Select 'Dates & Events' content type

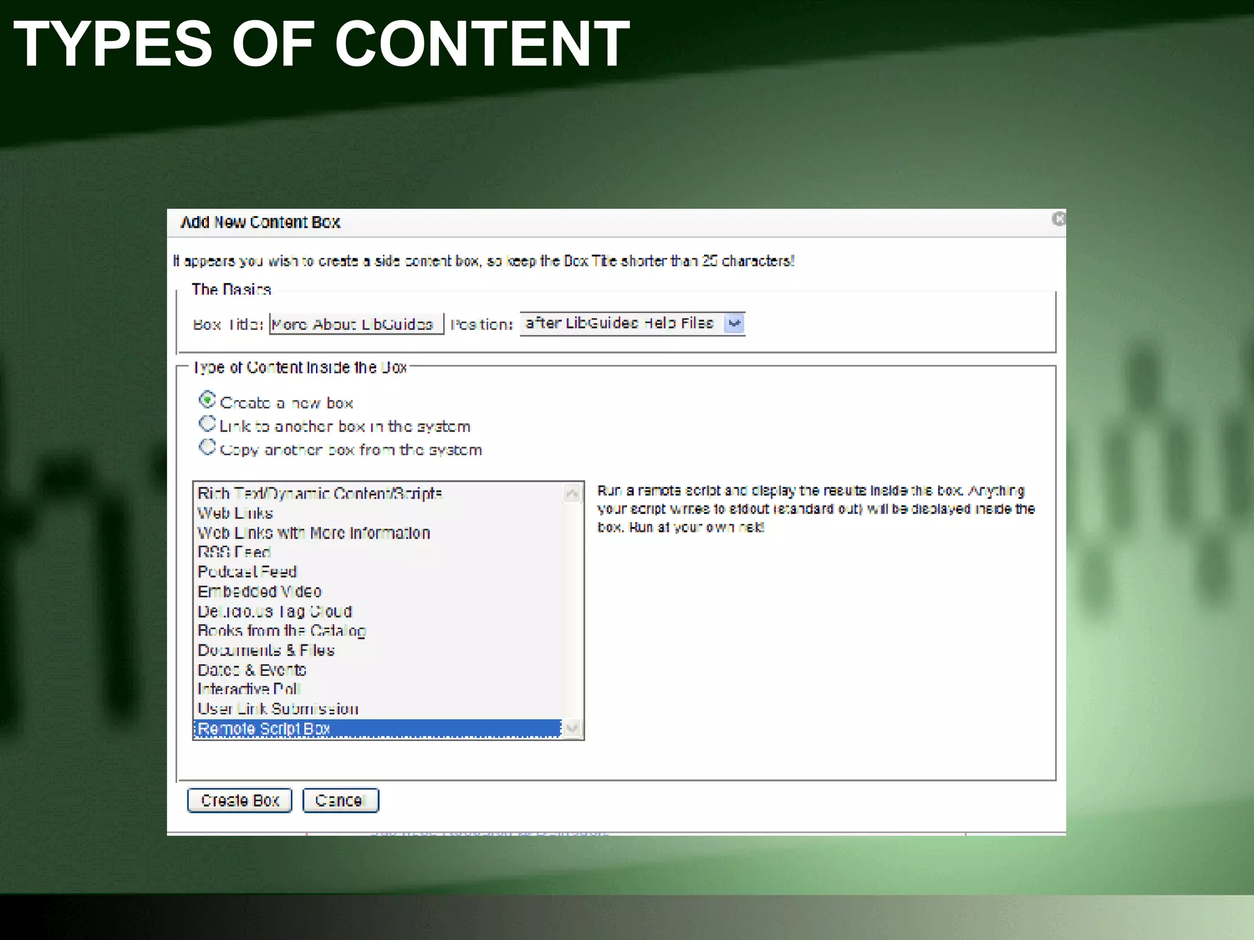coord(378,670)
